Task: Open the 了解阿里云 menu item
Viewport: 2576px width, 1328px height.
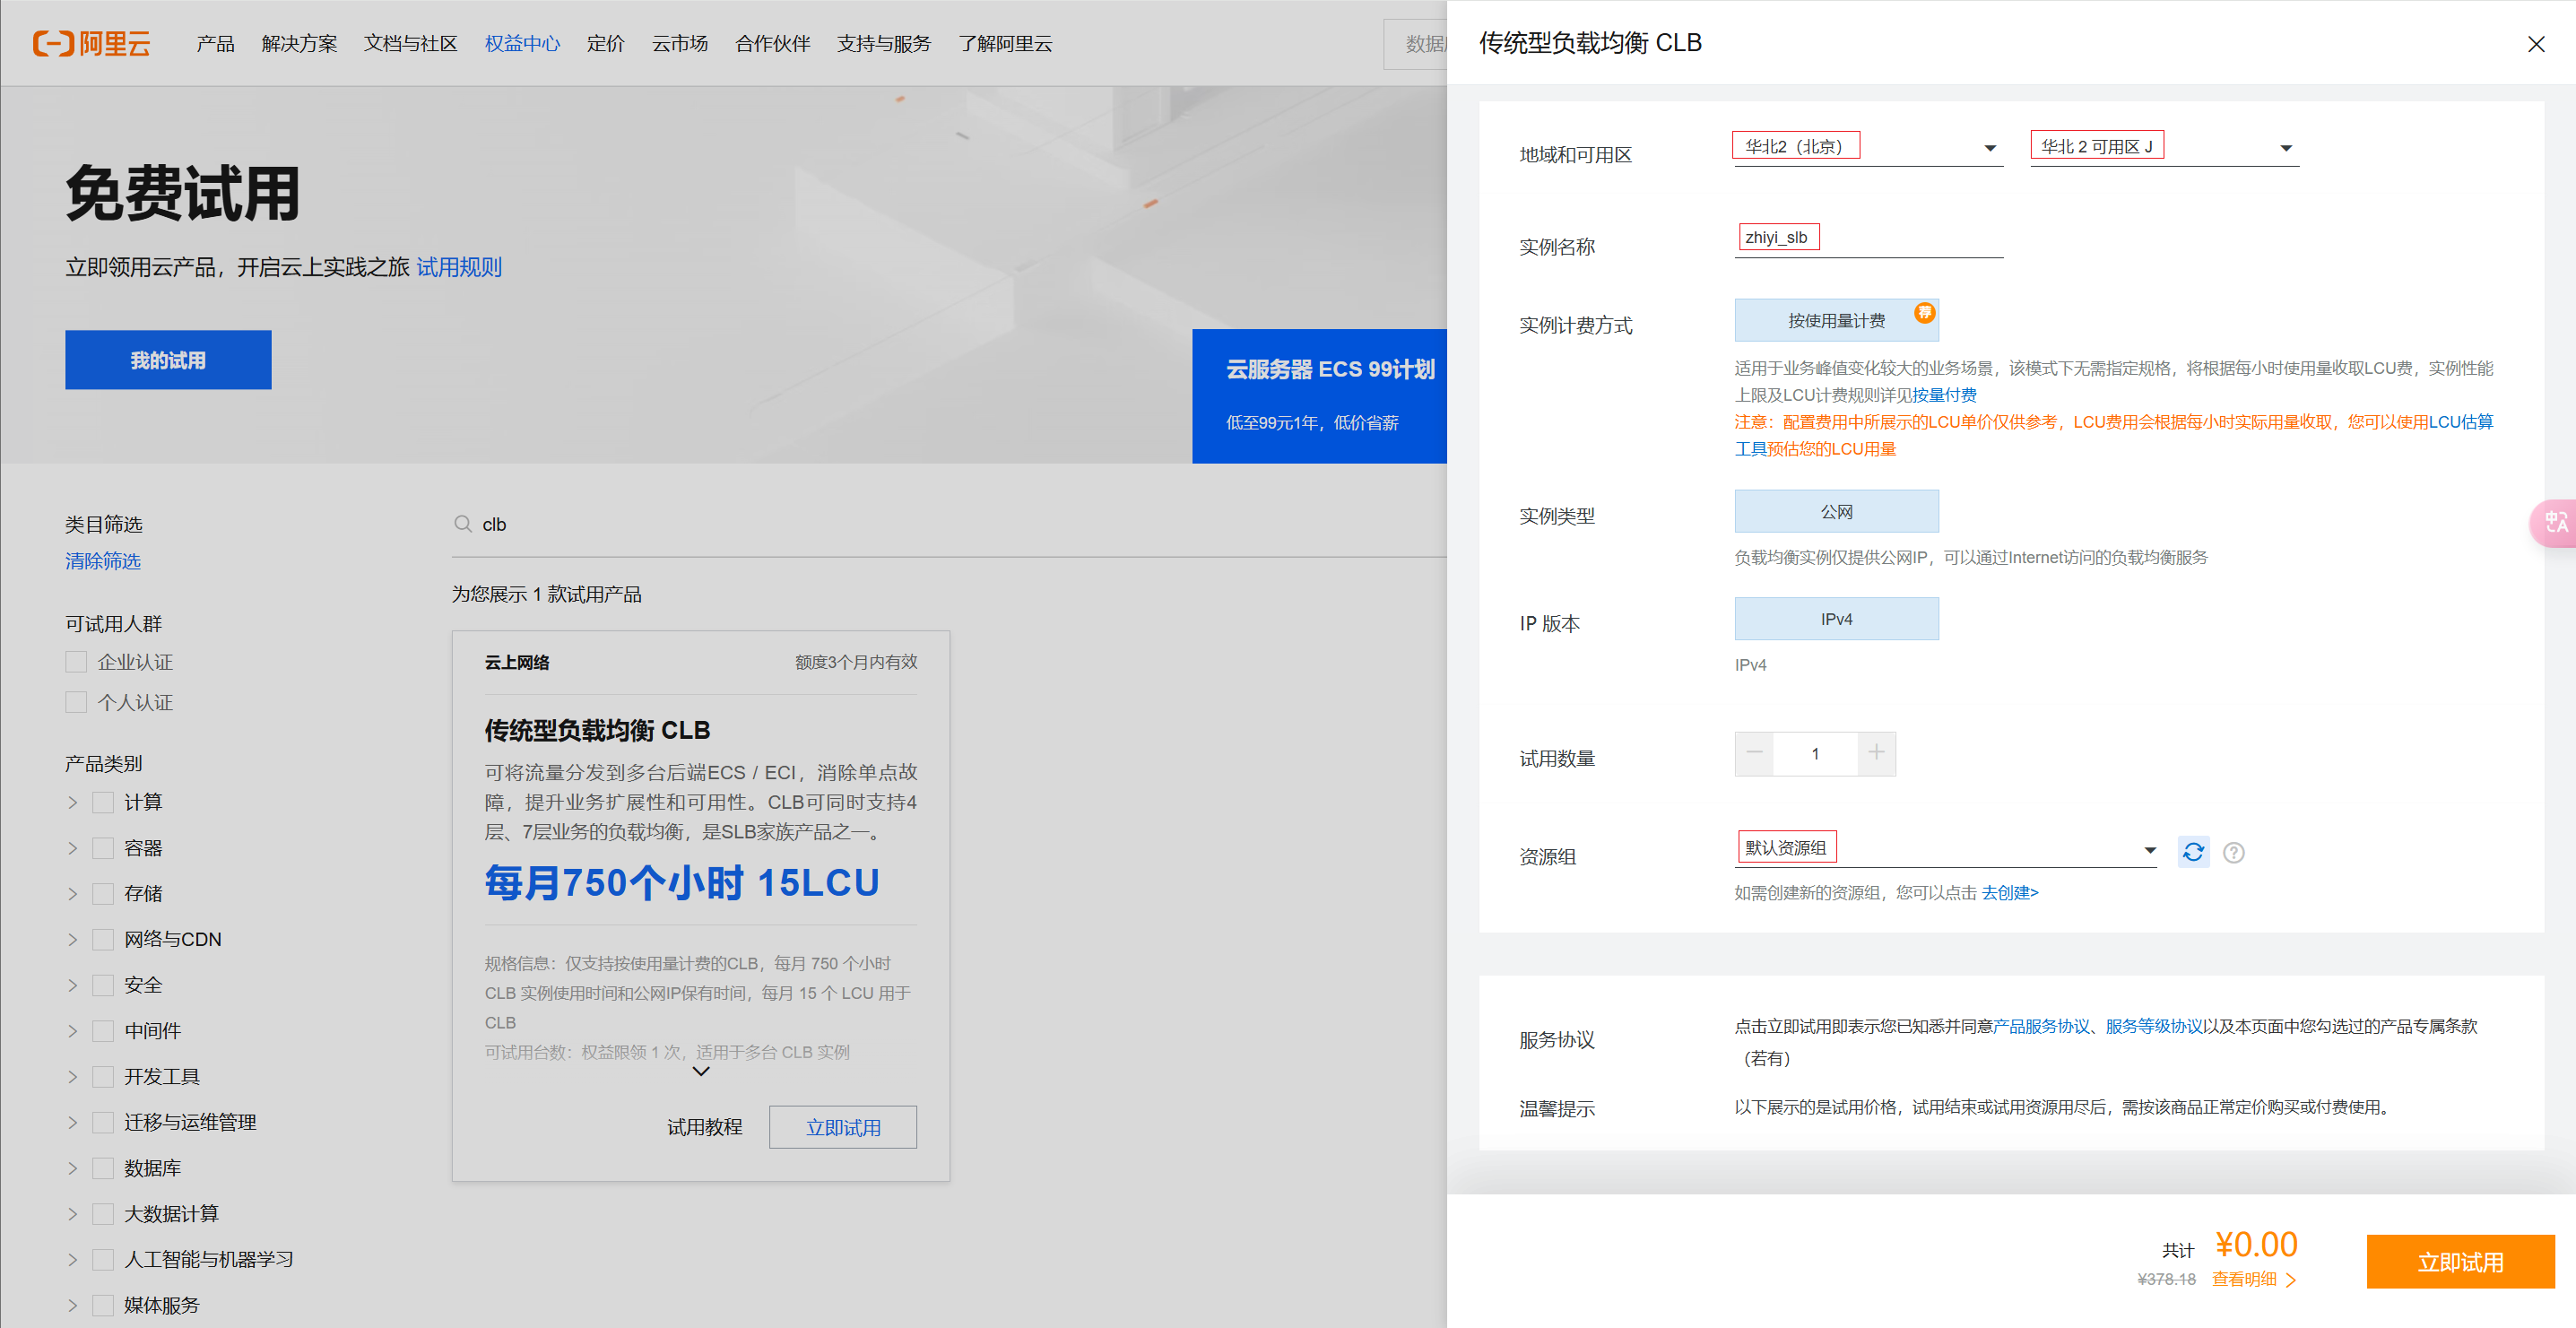Action: click(x=1005, y=43)
